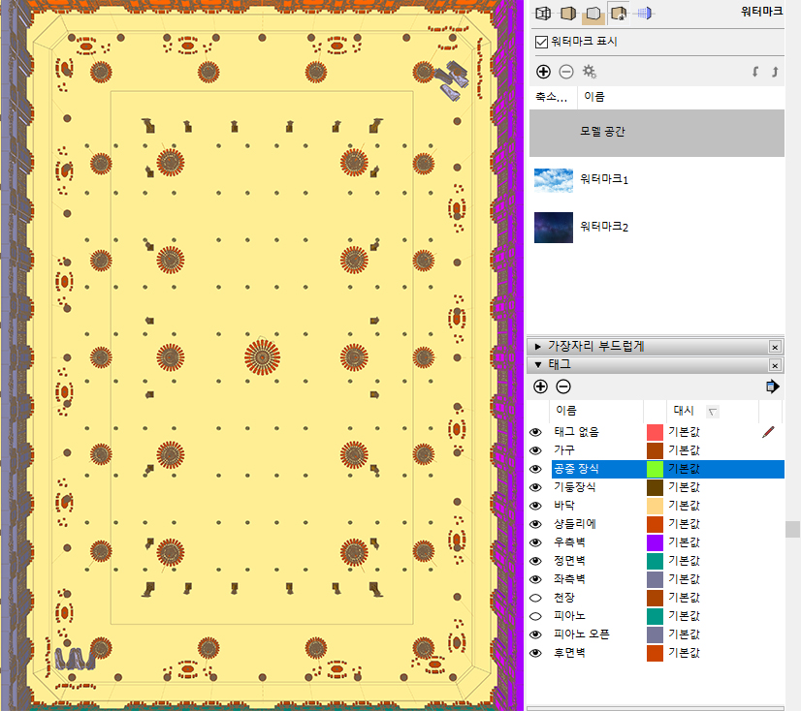The height and width of the screenshot is (711, 801).
Task: Edit tag with the pencil icon
Action: 768,432
